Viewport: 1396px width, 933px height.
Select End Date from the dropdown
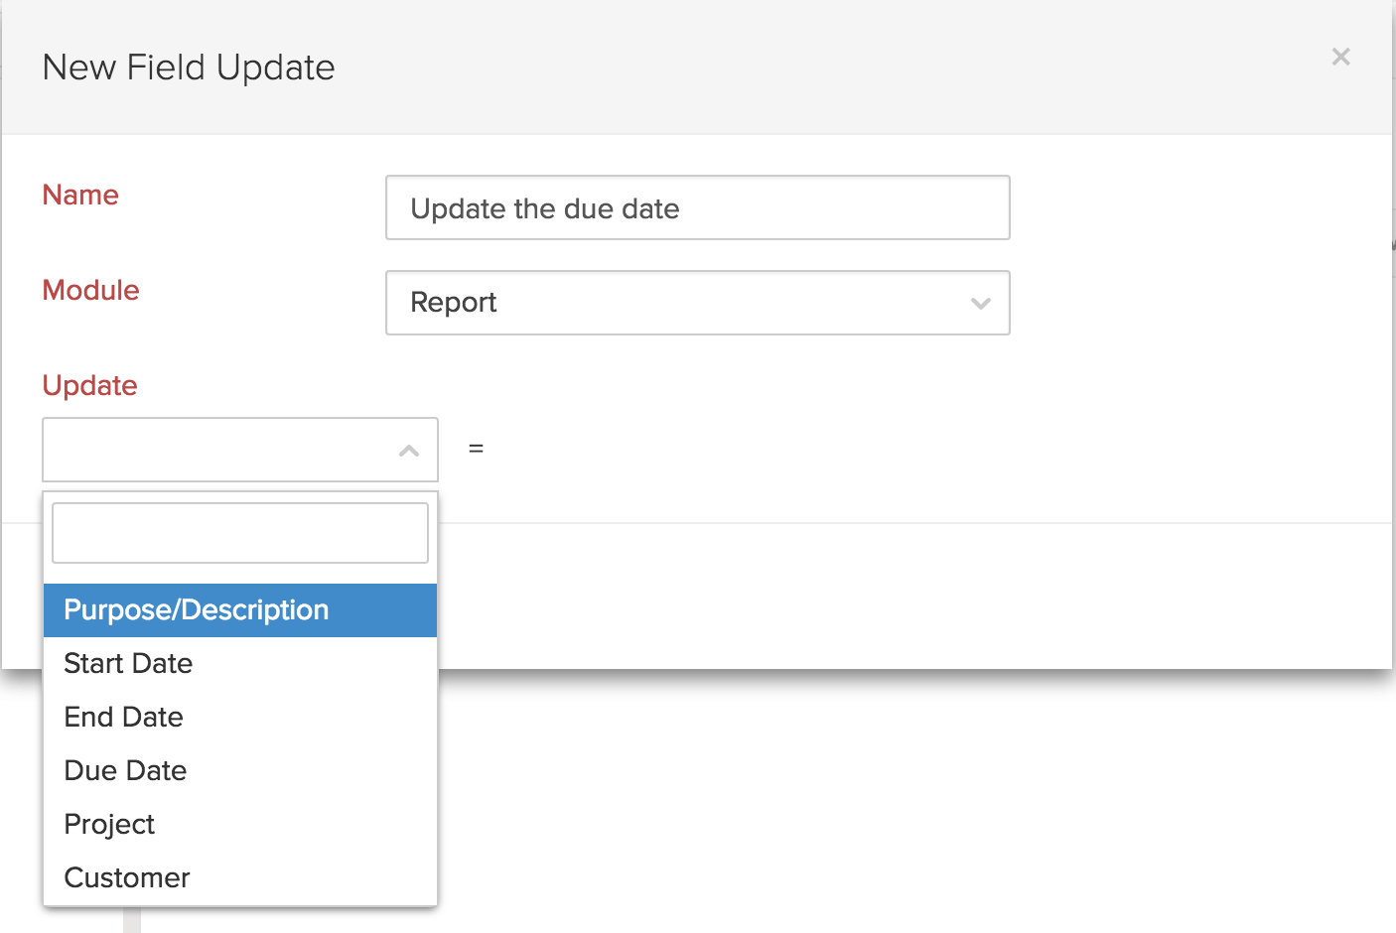point(124,718)
